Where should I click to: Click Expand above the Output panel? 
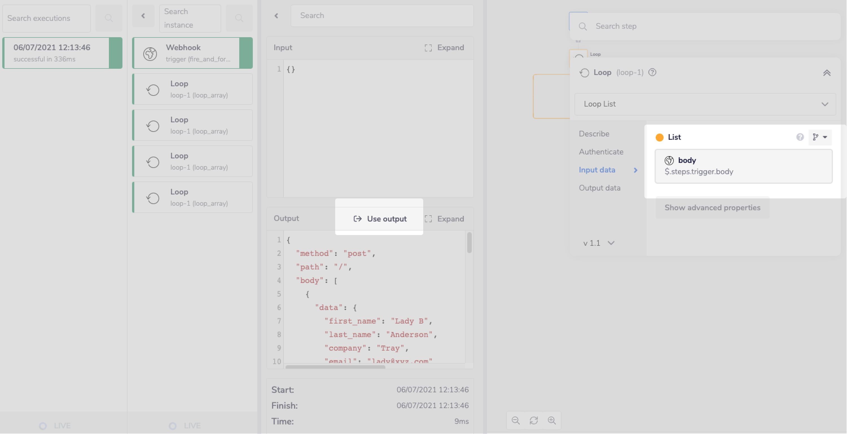(450, 218)
